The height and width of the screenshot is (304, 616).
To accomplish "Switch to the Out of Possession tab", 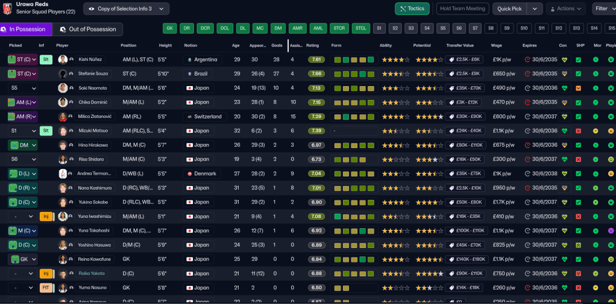I will click(x=87, y=29).
